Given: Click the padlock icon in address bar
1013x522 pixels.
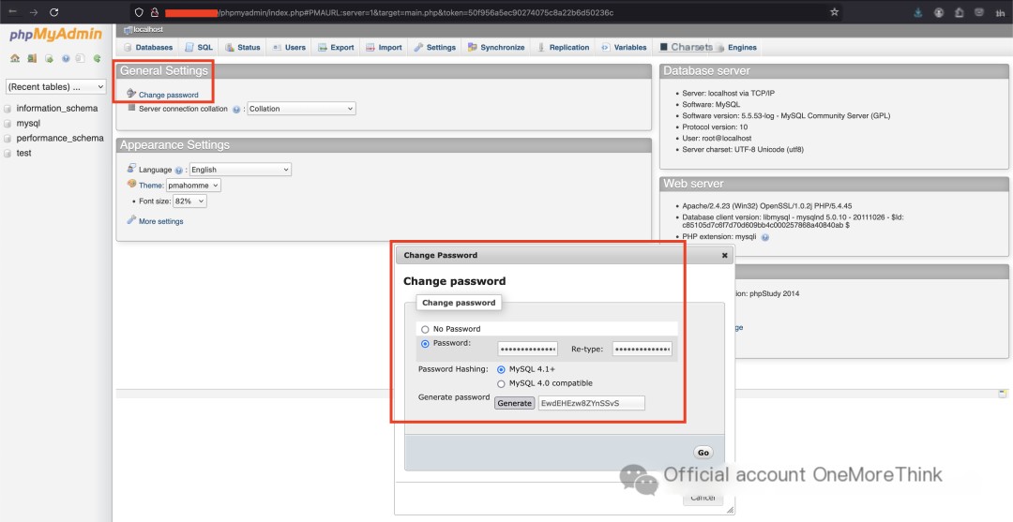Looking at the screenshot, I should click(155, 12).
